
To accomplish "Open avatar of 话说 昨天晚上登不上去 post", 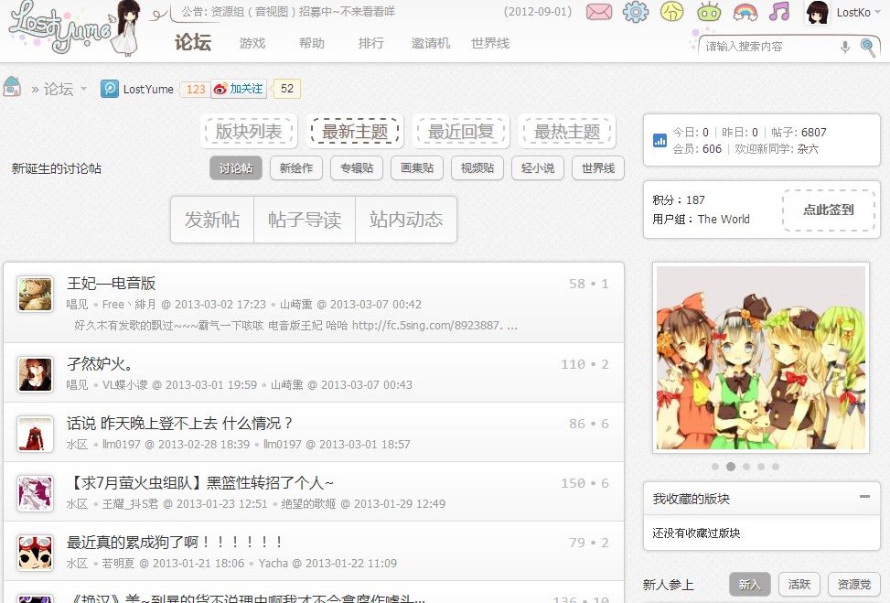I will tap(35, 435).
